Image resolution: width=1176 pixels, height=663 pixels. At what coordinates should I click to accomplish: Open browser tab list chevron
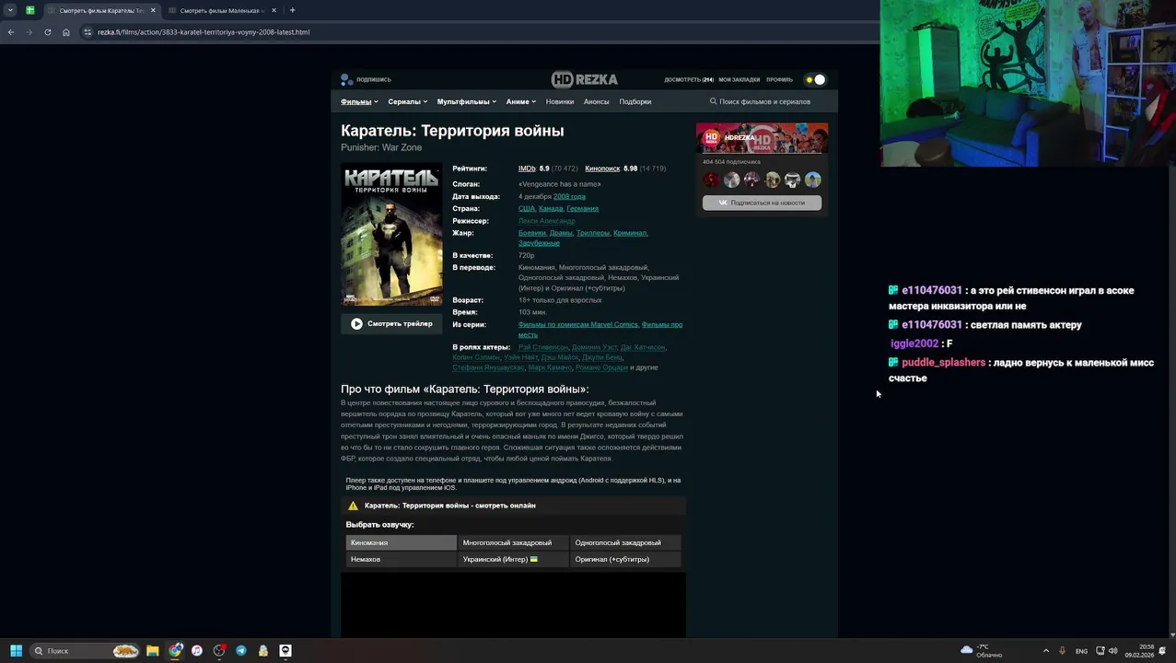click(10, 10)
